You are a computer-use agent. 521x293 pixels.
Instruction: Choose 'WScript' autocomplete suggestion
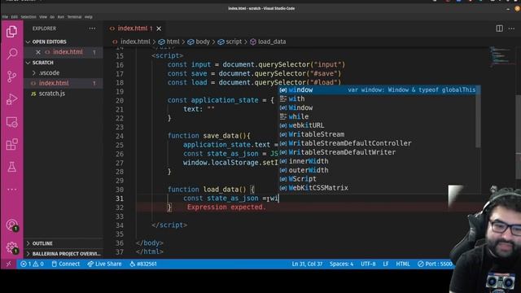[378, 179]
